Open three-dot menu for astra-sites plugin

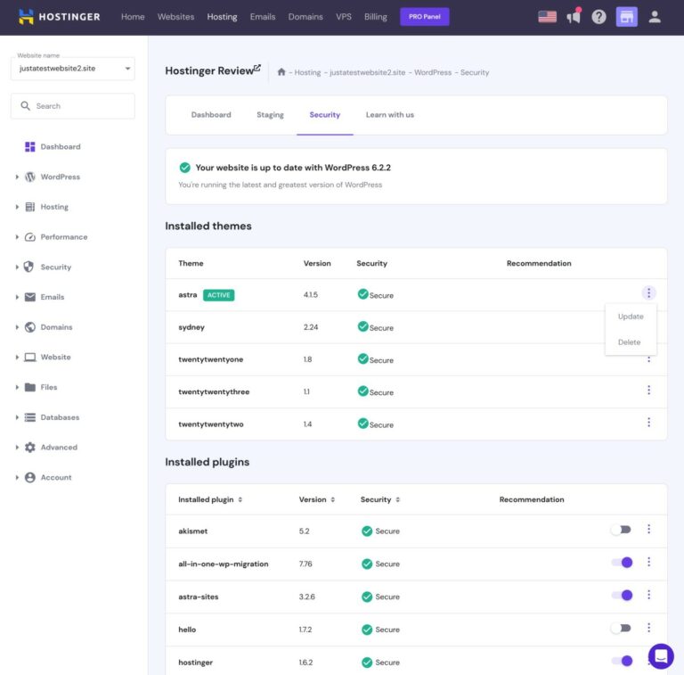pos(648,595)
